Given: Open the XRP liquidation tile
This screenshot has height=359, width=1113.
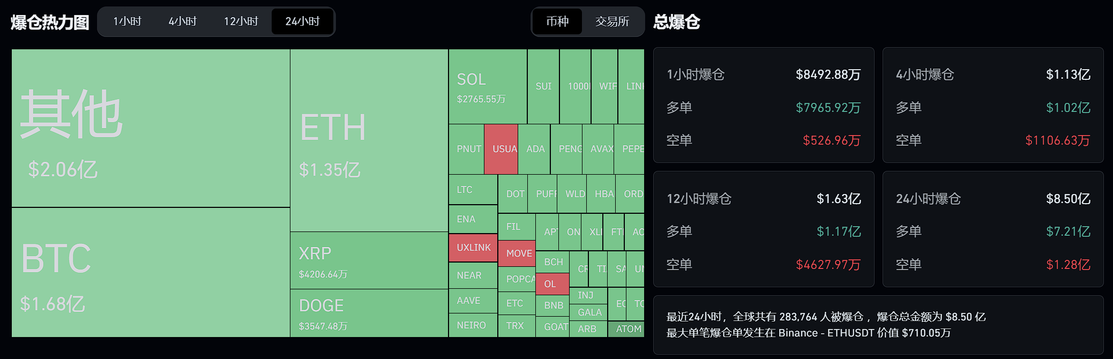Looking at the screenshot, I should click(x=369, y=260).
